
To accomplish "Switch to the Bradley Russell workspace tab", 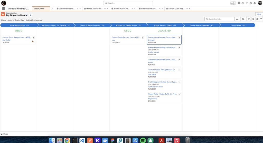I will point(121,9).
